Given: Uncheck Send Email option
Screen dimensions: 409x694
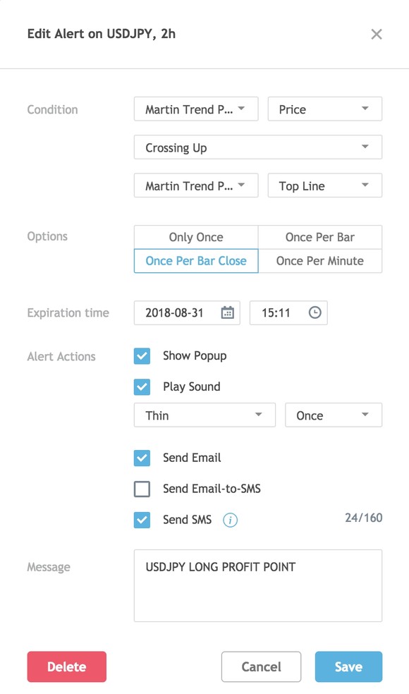Looking at the screenshot, I should [x=142, y=458].
